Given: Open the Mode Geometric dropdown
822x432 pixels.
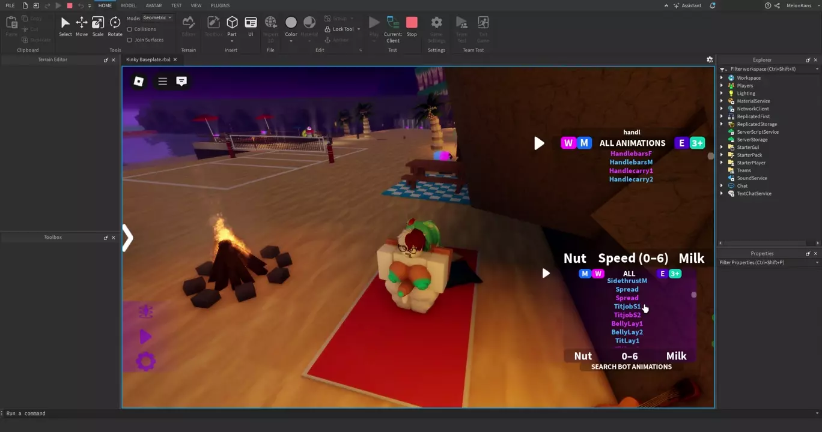Looking at the screenshot, I should tap(157, 18).
